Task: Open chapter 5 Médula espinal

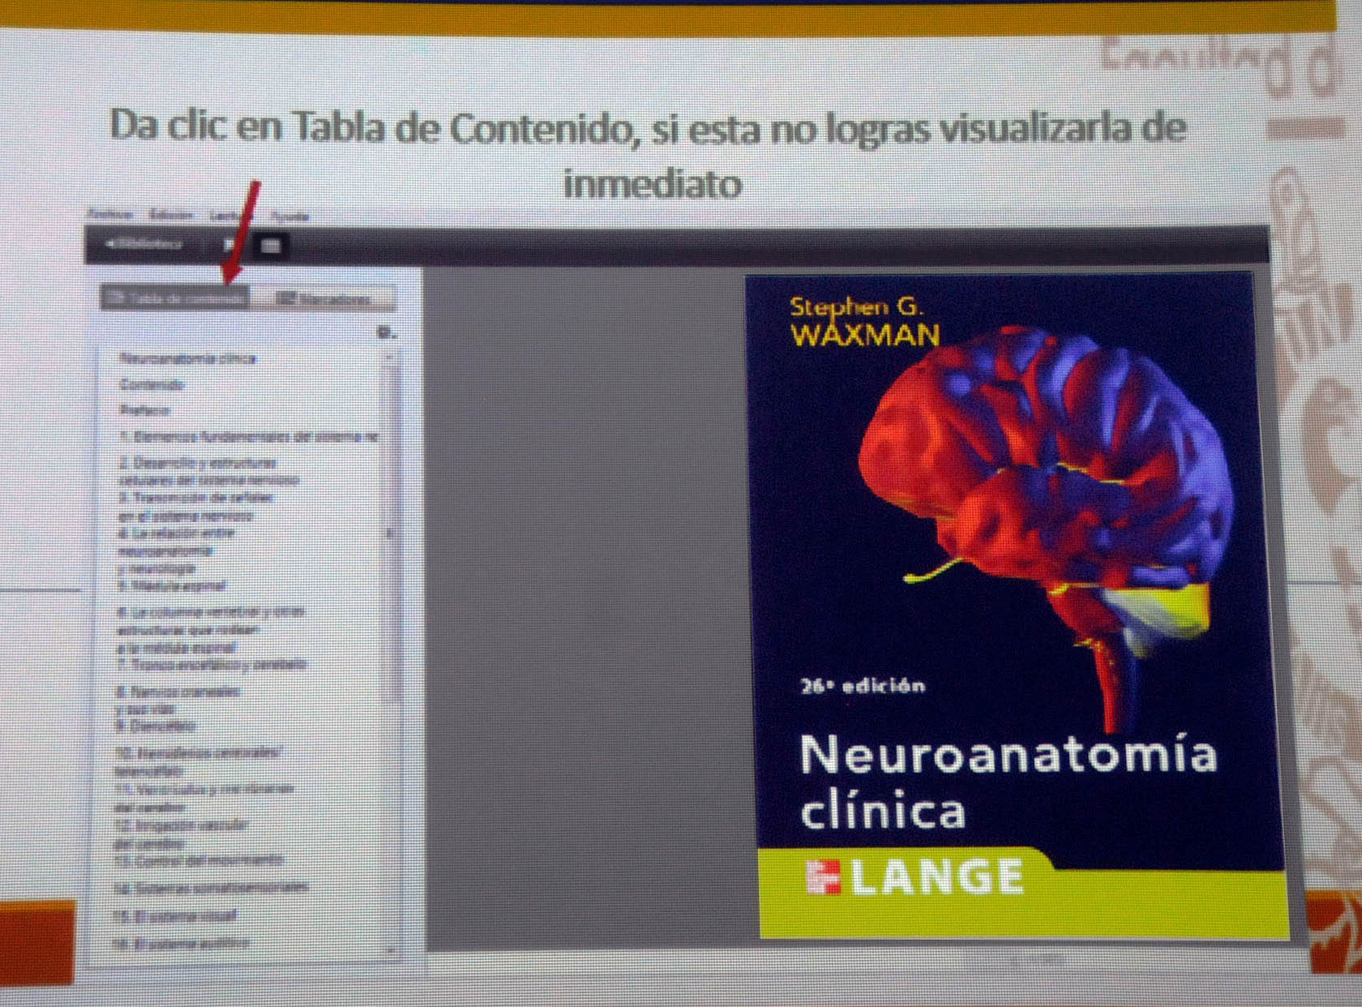Action: point(172,585)
